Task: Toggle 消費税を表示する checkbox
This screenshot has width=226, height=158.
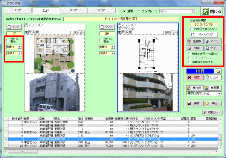Action: pos(189,62)
